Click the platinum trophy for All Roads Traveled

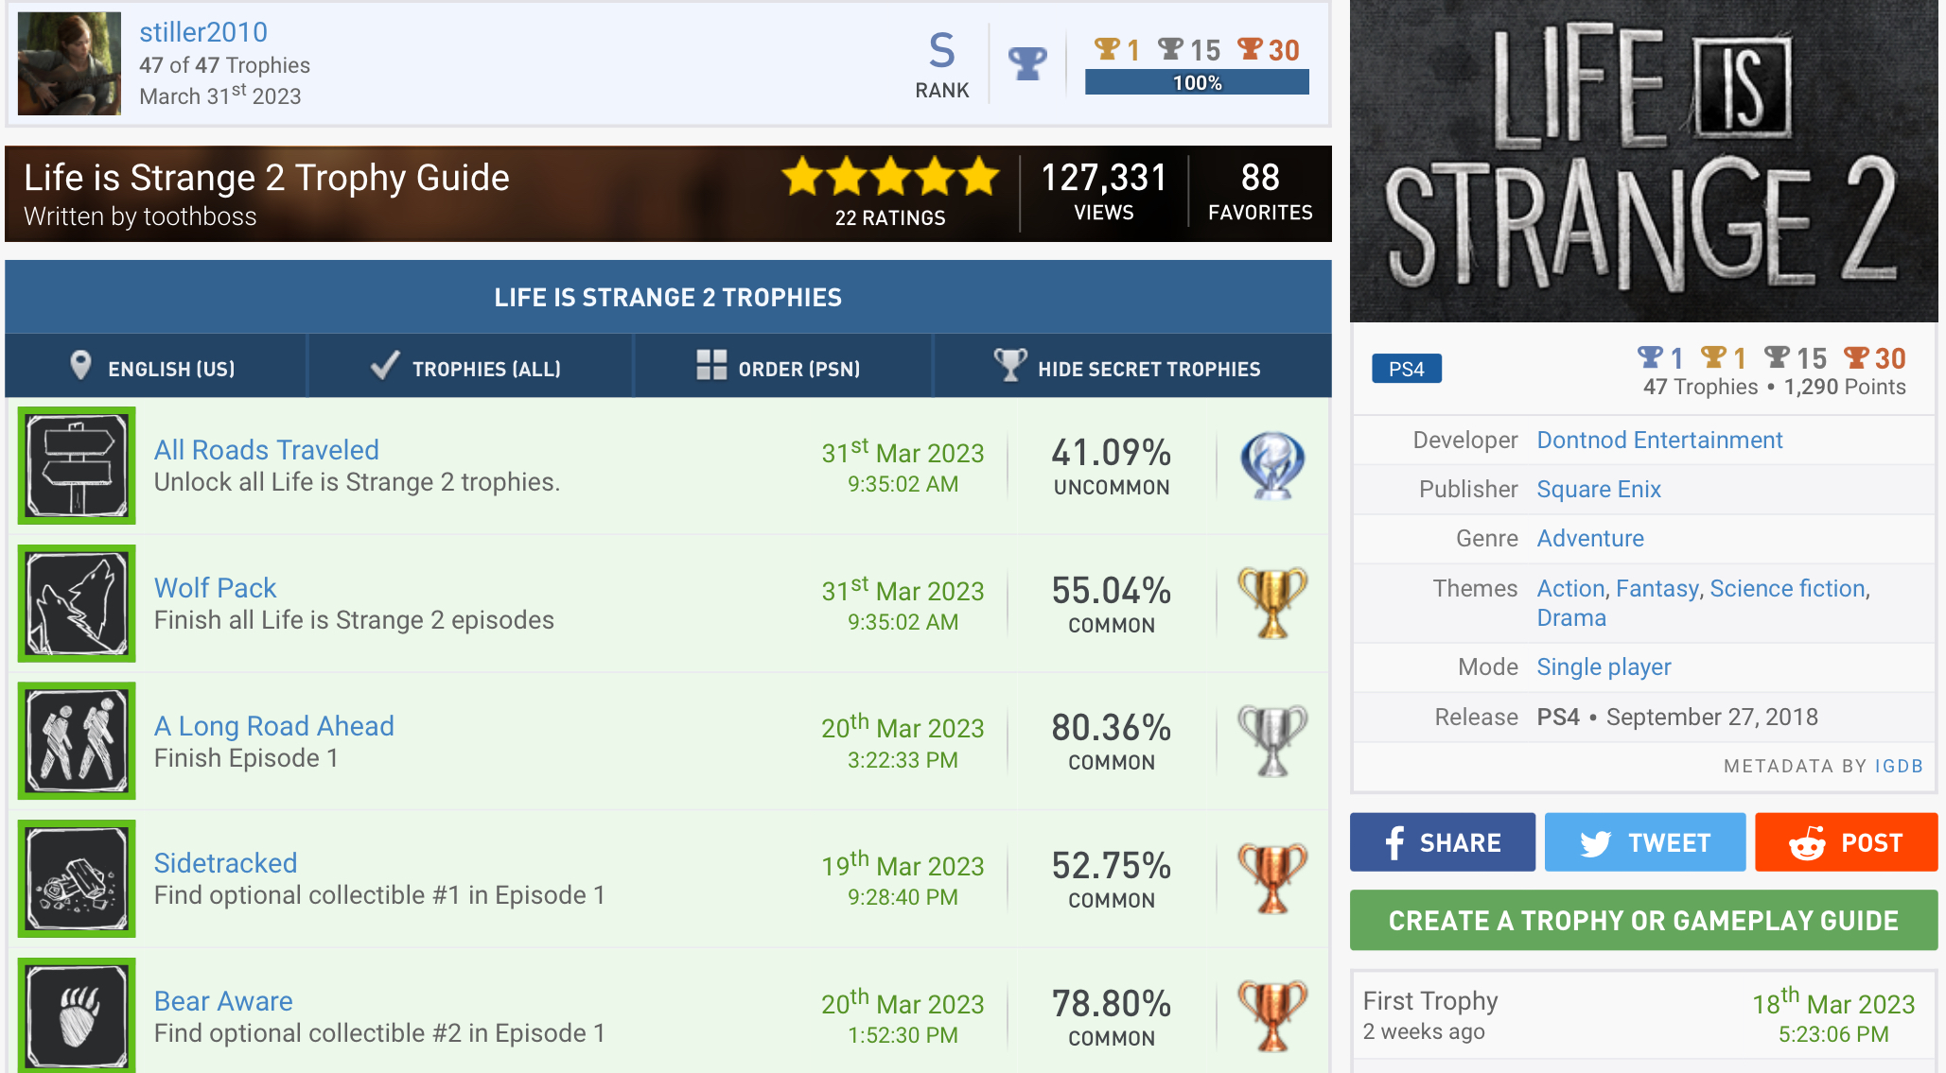[1272, 465]
